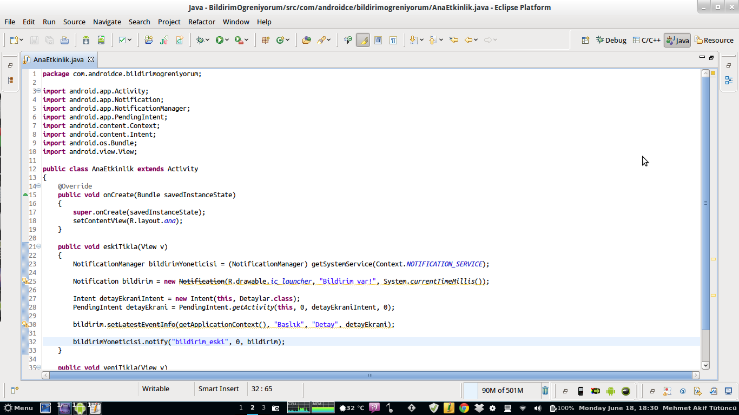Click the Open Type icon

307,40
